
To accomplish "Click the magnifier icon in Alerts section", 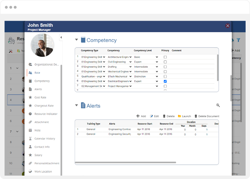I will click(218, 105).
